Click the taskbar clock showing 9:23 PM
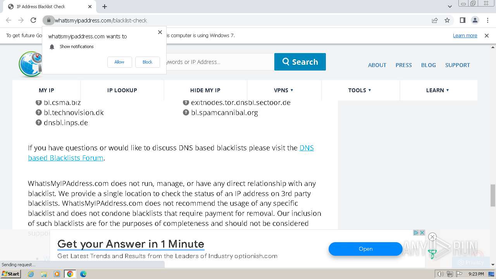 [x=476, y=274]
